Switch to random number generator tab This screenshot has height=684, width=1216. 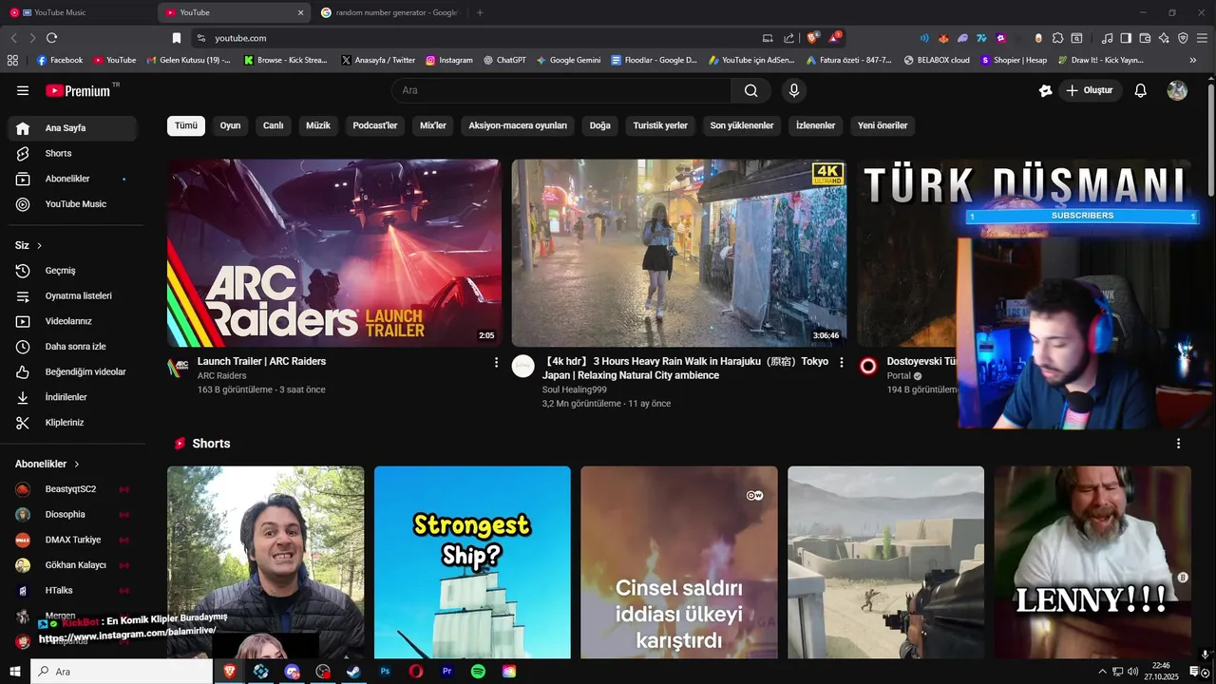[389, 12]
